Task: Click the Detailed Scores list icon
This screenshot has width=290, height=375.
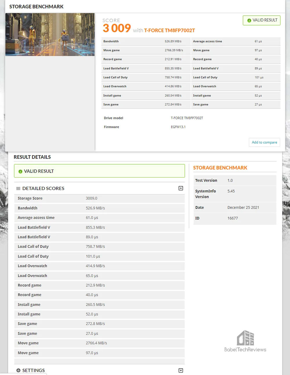Action: 18,189
